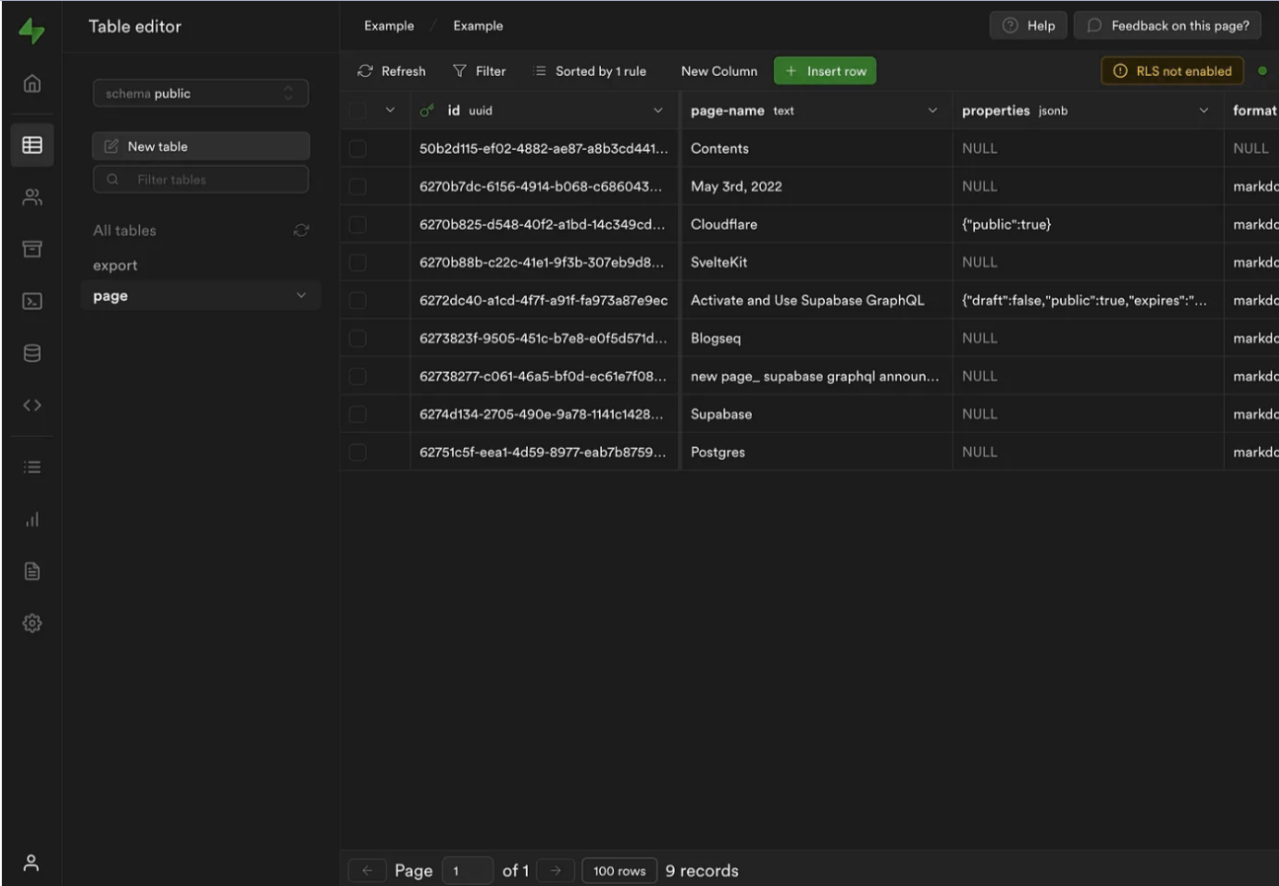Screen dimensions: 1279x886
Task: Click the RLS not enabled warning button
Action: [x=1172, y=71]
